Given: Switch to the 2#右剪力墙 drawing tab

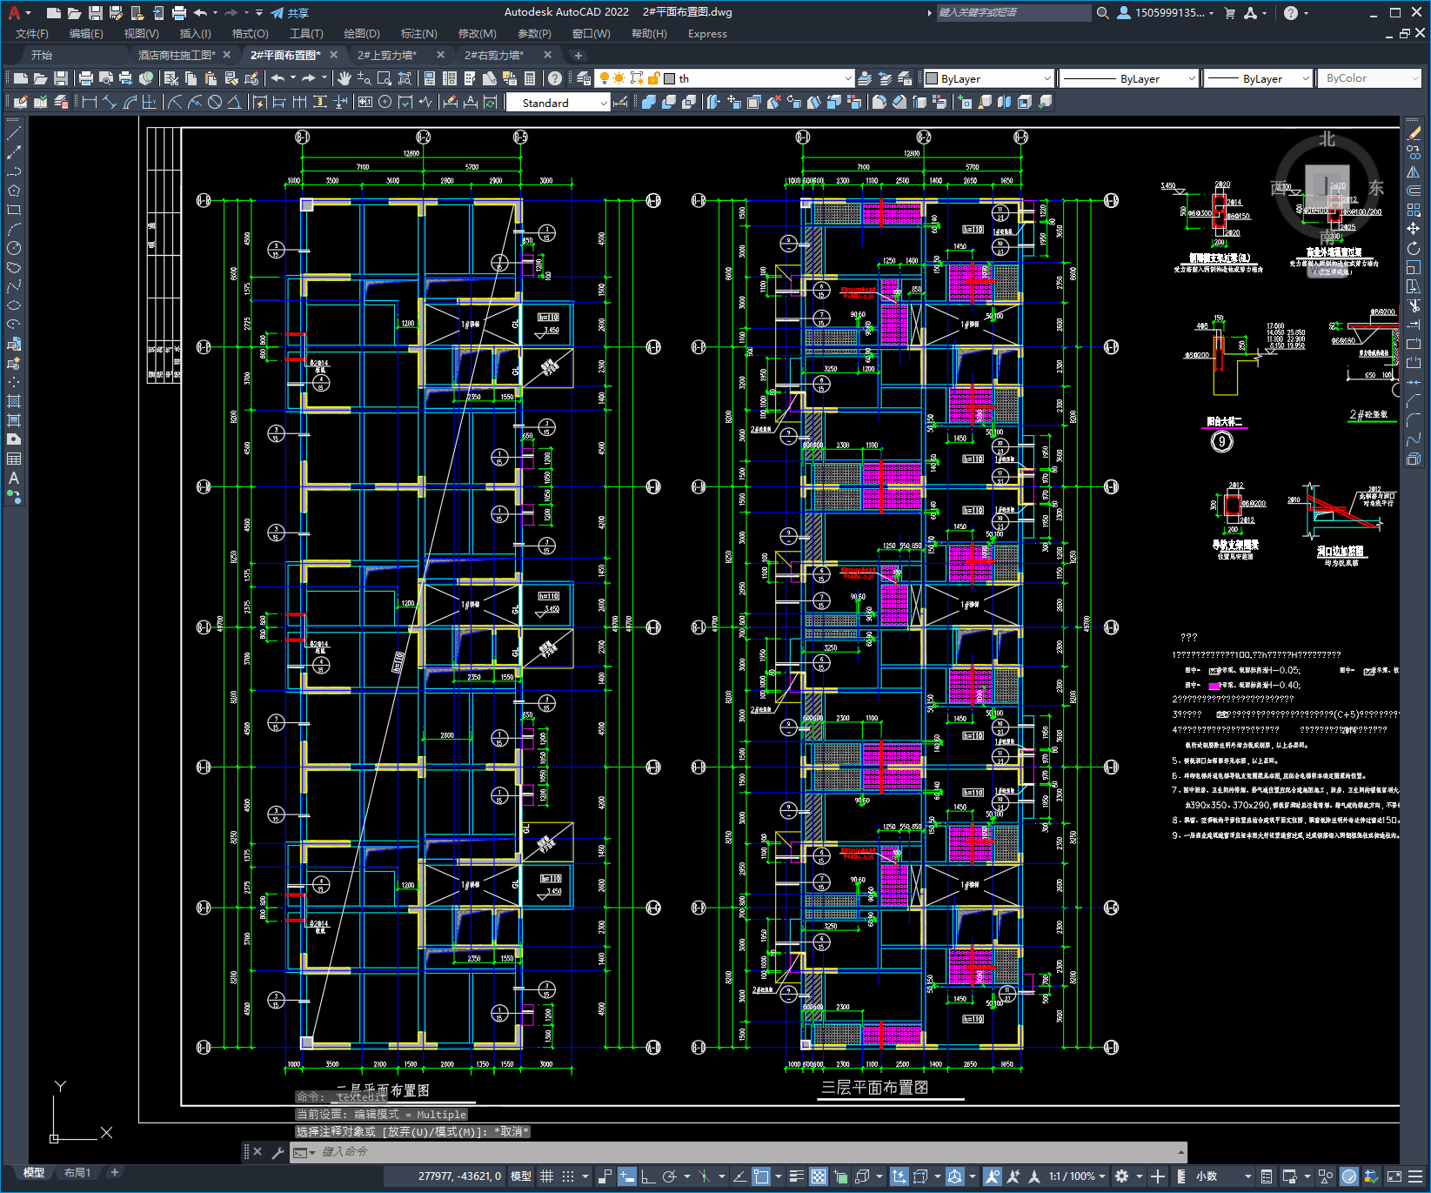Looking at the screenshot, I should pos(494,55).
